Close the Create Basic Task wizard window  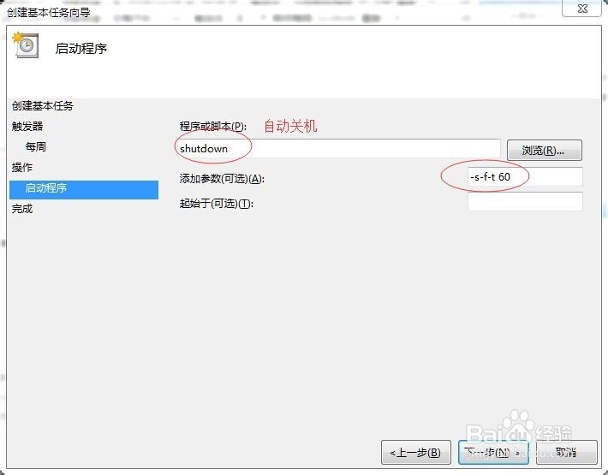pos(581,9)
